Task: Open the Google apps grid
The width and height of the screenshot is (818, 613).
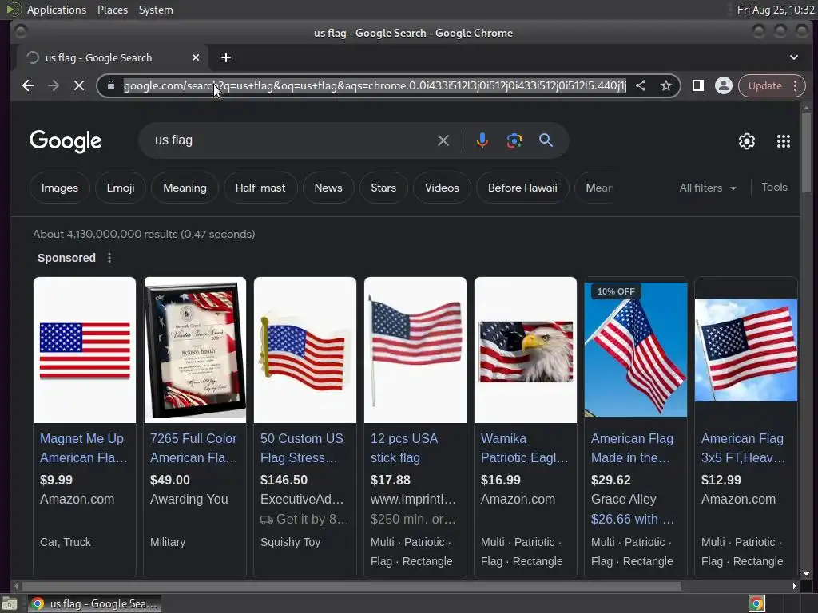Action: click(784, 141)
